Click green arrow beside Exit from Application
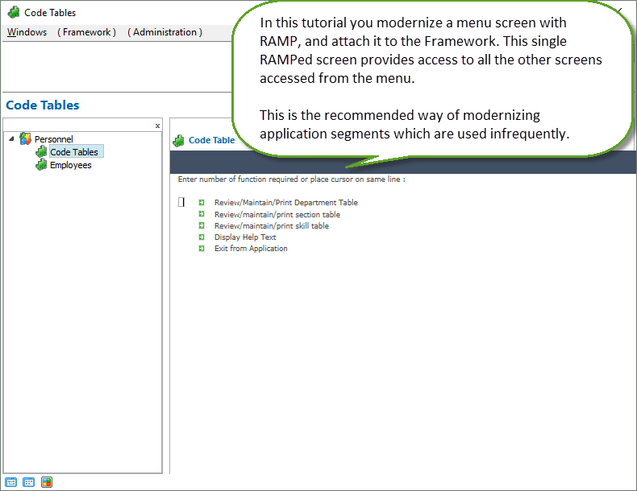 [x=202, y=248]
